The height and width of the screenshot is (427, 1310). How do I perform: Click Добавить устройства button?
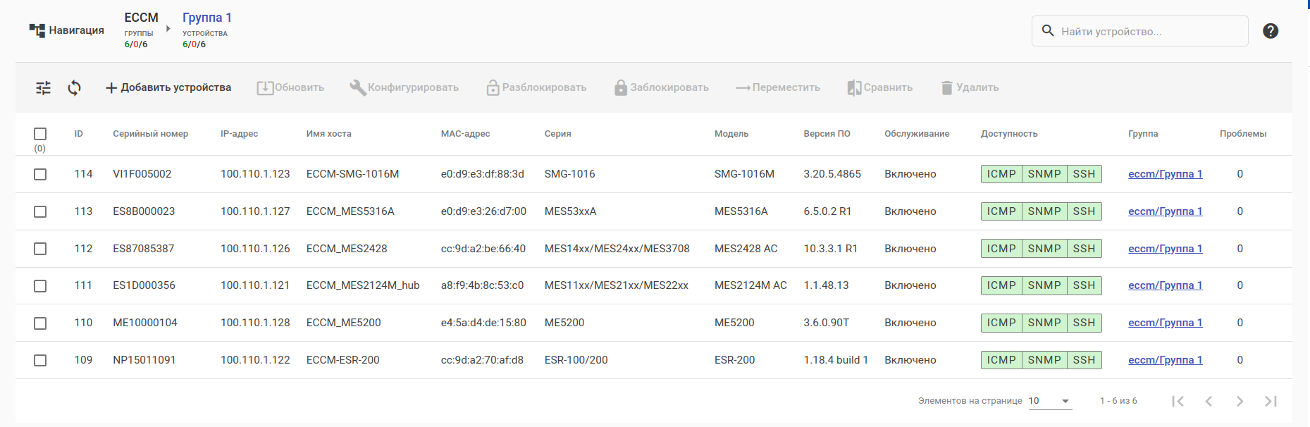coord(168,88)
